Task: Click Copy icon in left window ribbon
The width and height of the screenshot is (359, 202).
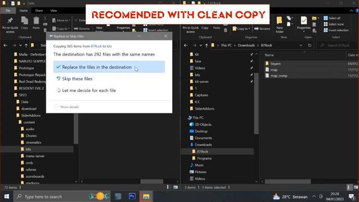Action: (x=25, y=23)
